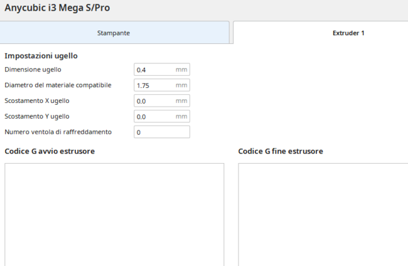408x266 pixels.
Task: Click the mm unit in Scostamento Y field
Action: pyautogui.click(x=181, y=117)
